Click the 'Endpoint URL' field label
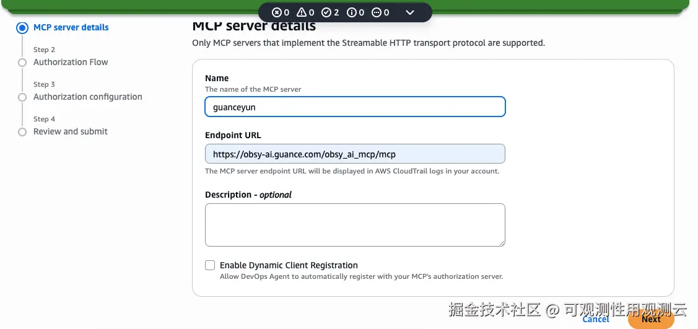The image size is (698, 329). pos(233,135)
